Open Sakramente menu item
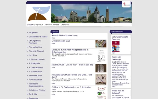The image size is (158, 99). tap(33, 98)
